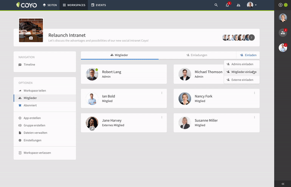Image resolution: width=291 pixels, height=187 pixels.
Task: Open the user profile dropdown arrow
Action: pos(256,5)
